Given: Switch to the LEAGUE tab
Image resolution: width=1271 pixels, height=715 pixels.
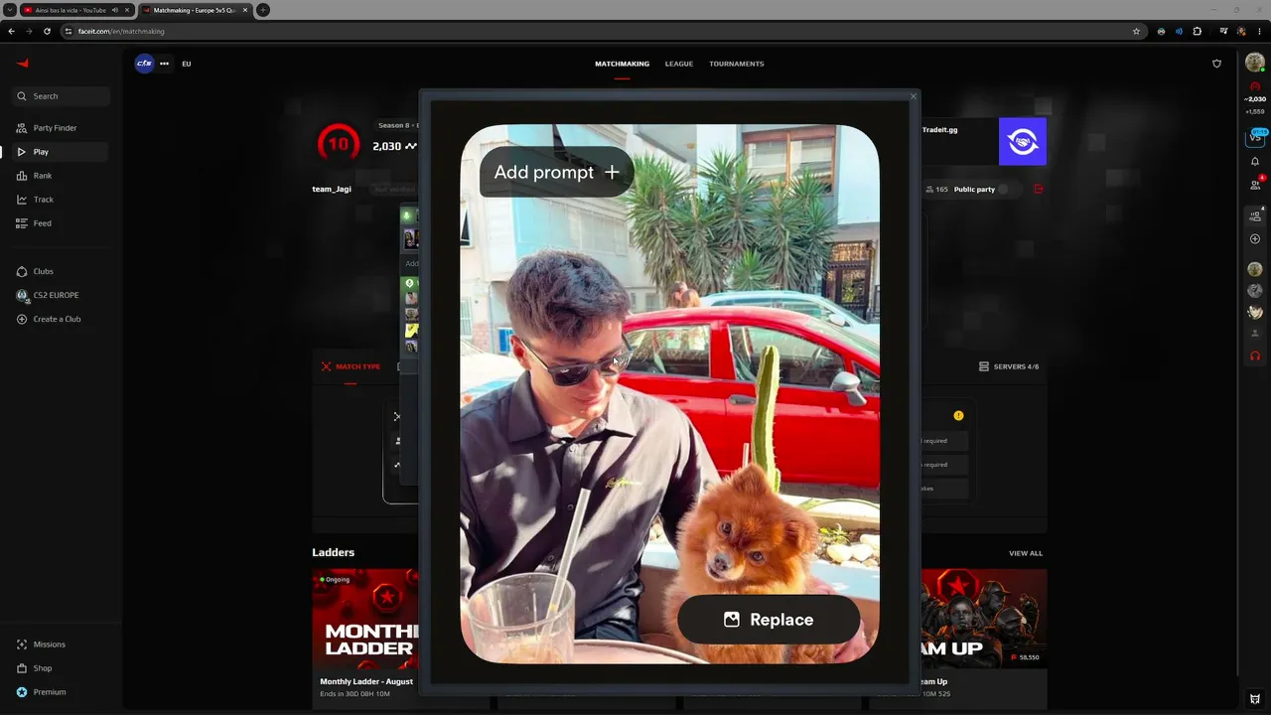Looking at the screenshot, I should tap(679, 64).
